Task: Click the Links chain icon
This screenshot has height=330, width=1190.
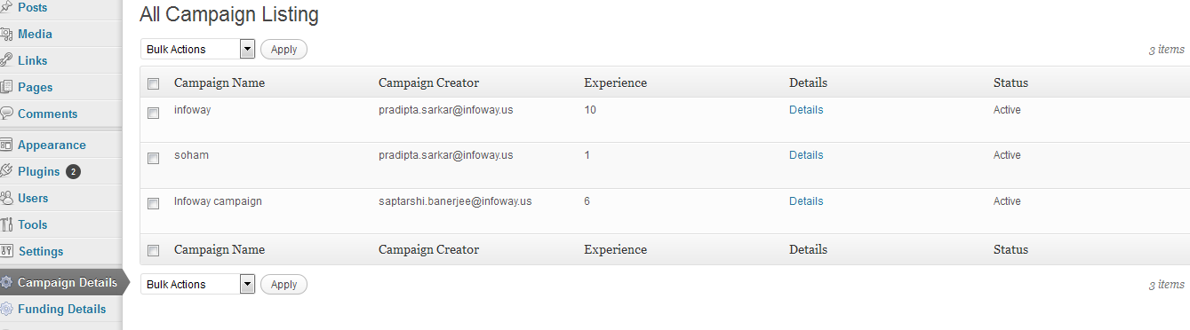Action: point(6,60)
